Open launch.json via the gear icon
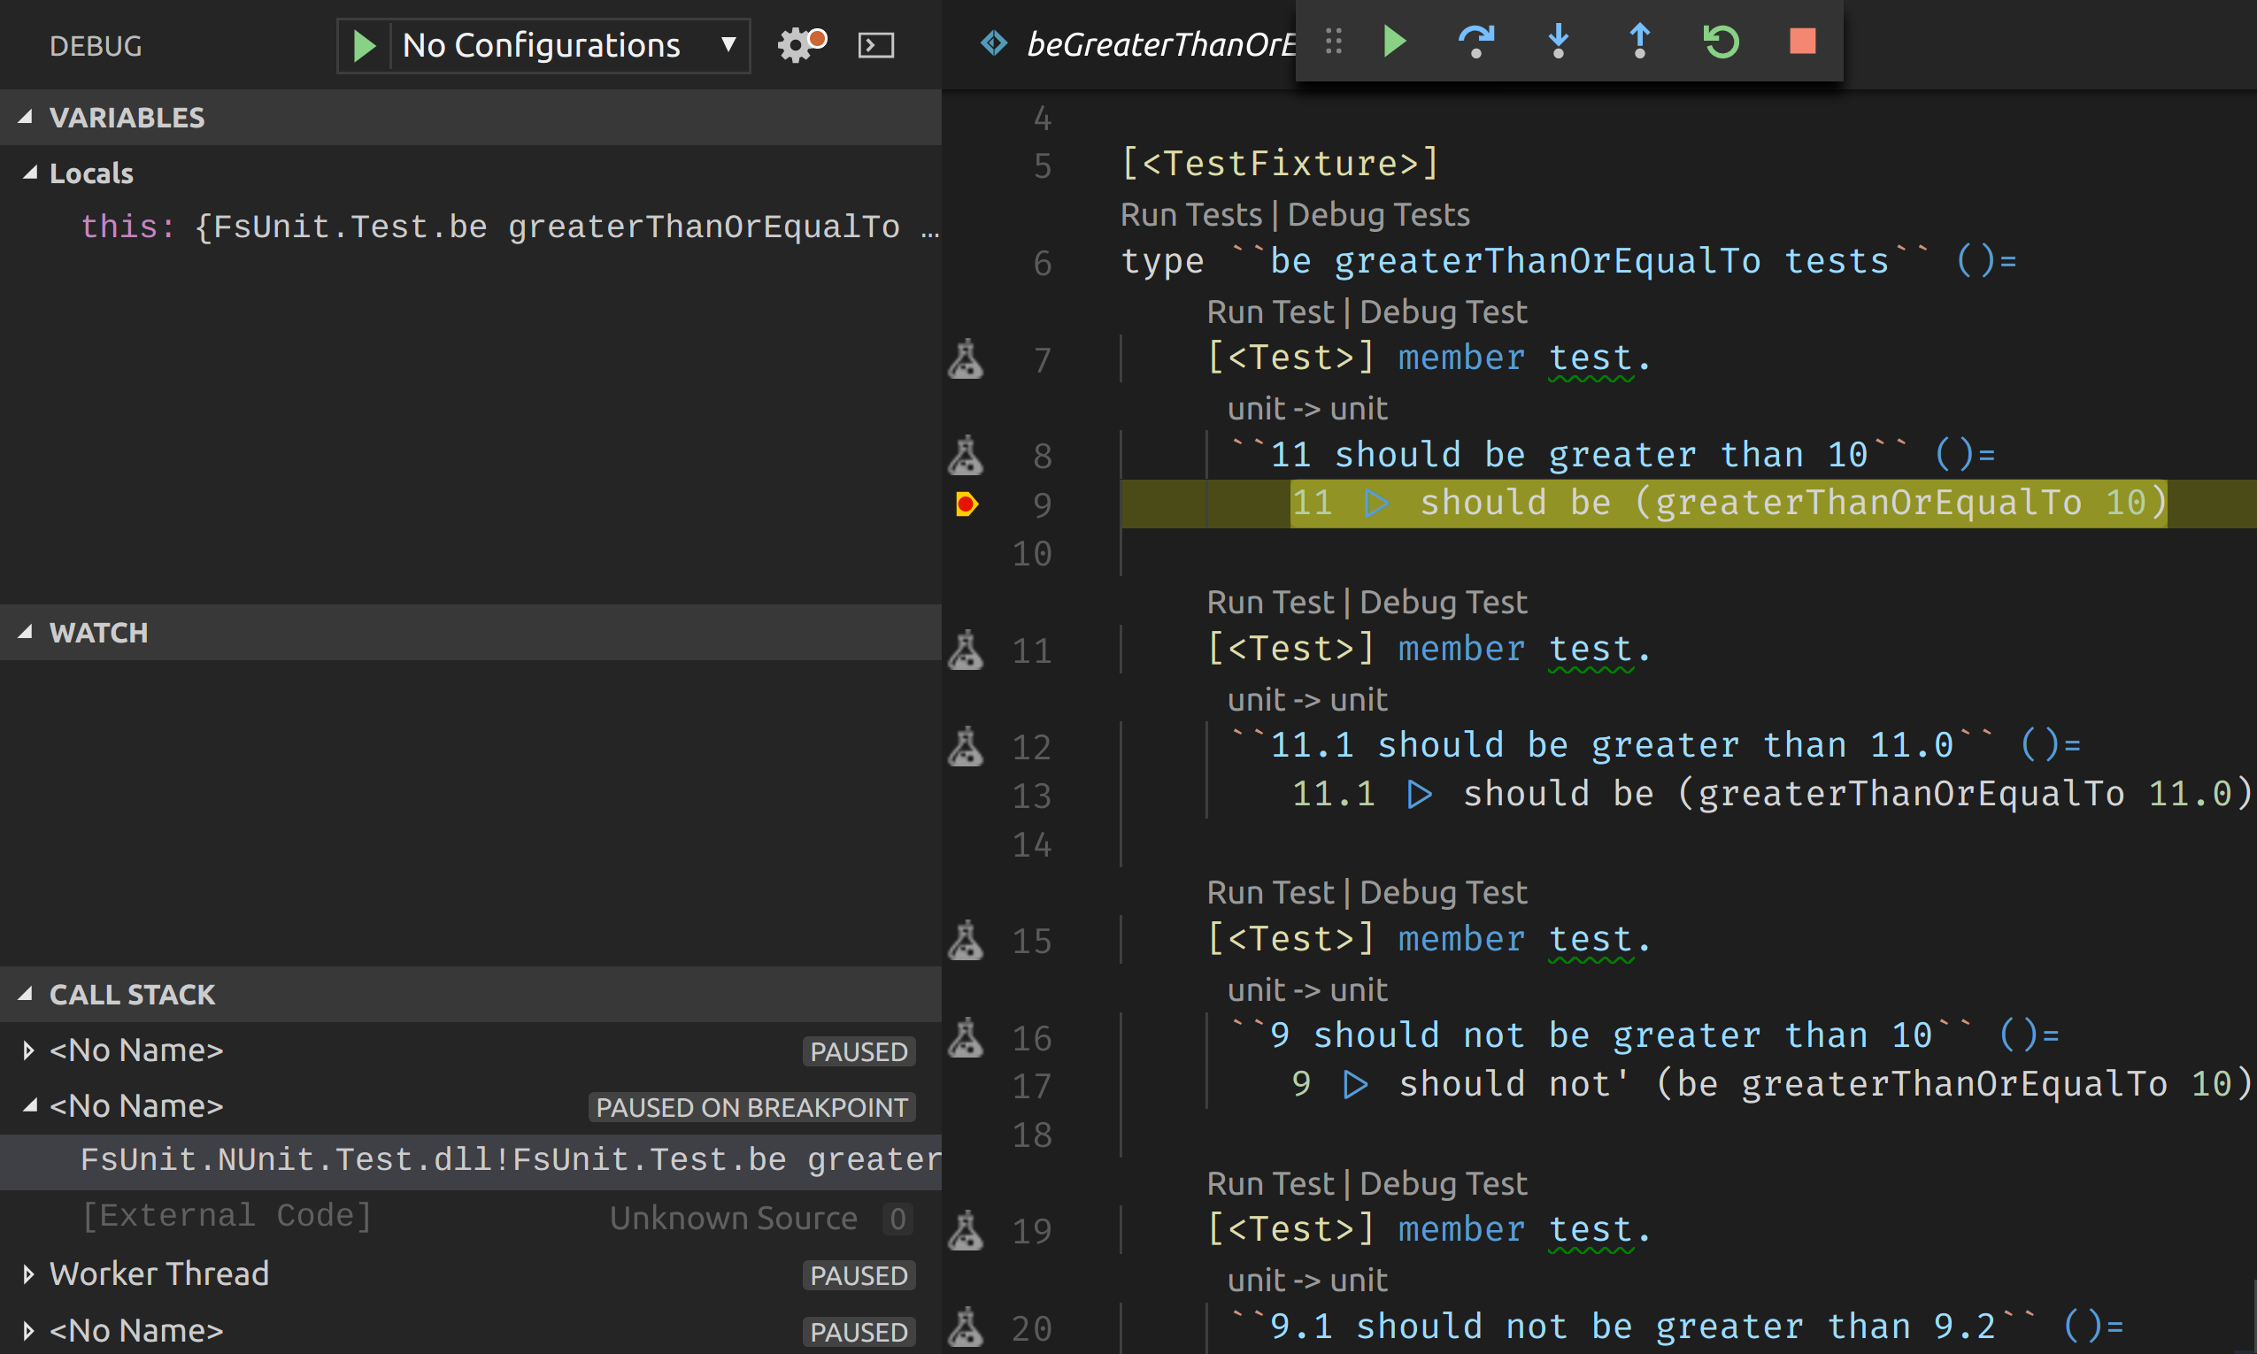Image resolution: width=2257 pixels, height=1354 pixels. tap(797, 45)
